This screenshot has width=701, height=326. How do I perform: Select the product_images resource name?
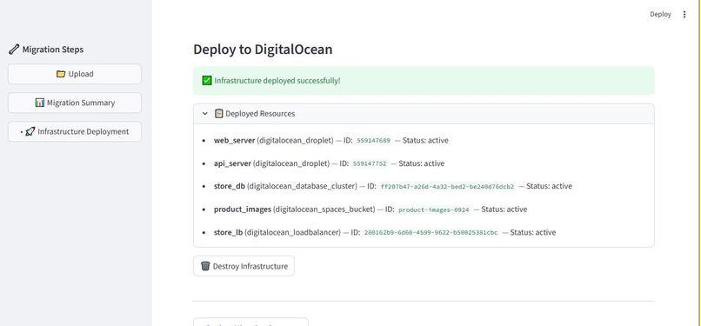click(x=243, y=210)
